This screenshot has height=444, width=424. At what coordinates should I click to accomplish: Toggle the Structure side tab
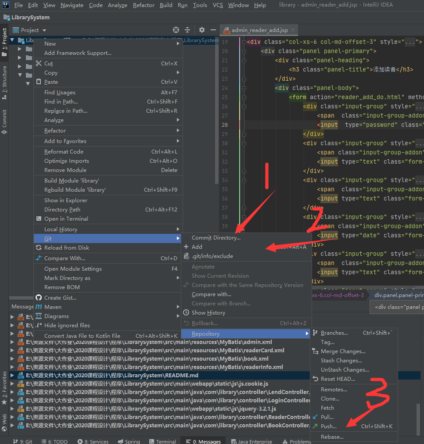[x=4, y=82]
